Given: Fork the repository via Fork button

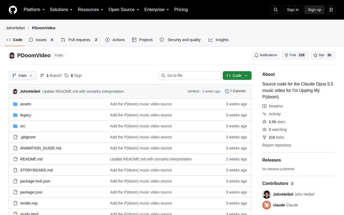Looking at the screenshot, I should click(295, 55).
